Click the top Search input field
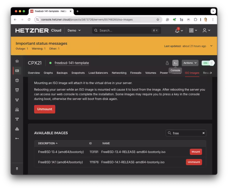This screenshot has height=189, width=228. click(x=121, y=30)
